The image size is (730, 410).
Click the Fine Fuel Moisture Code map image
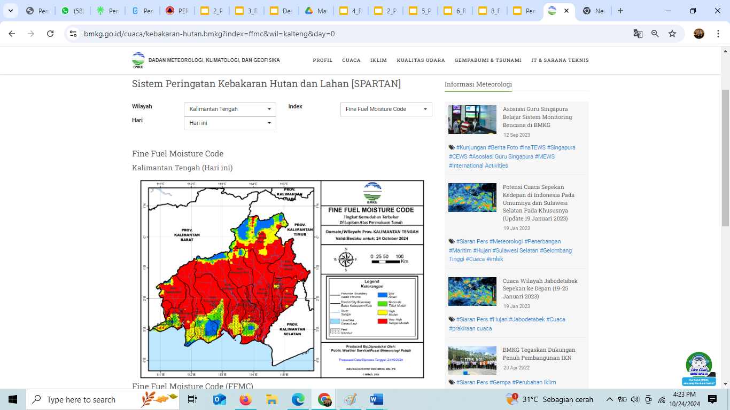(282, 279)
